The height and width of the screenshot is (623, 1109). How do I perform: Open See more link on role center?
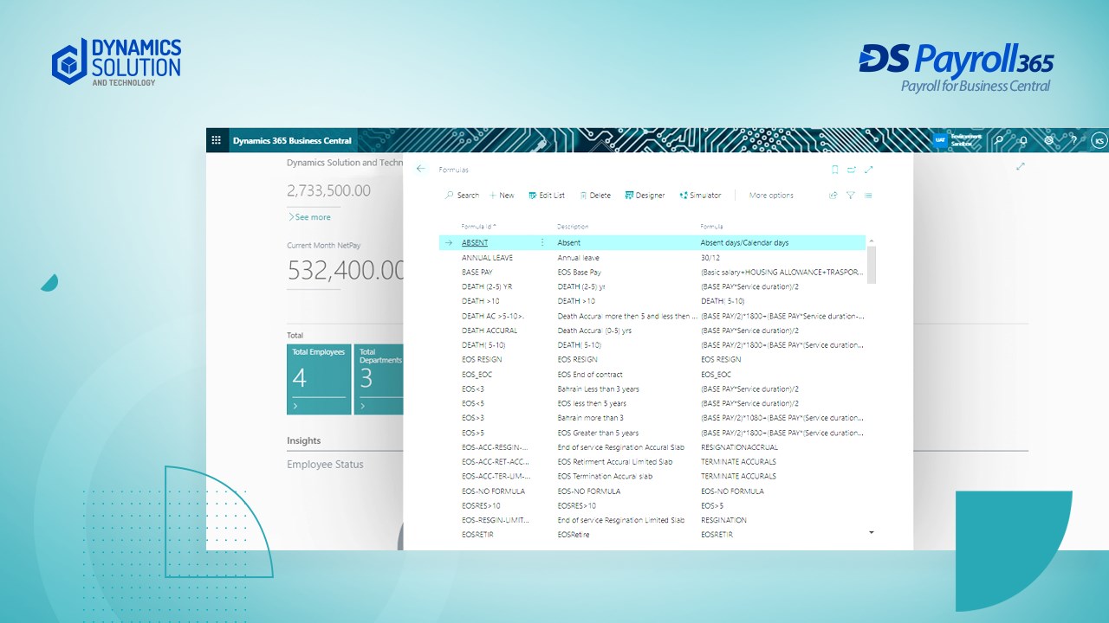tap(309, 217)
